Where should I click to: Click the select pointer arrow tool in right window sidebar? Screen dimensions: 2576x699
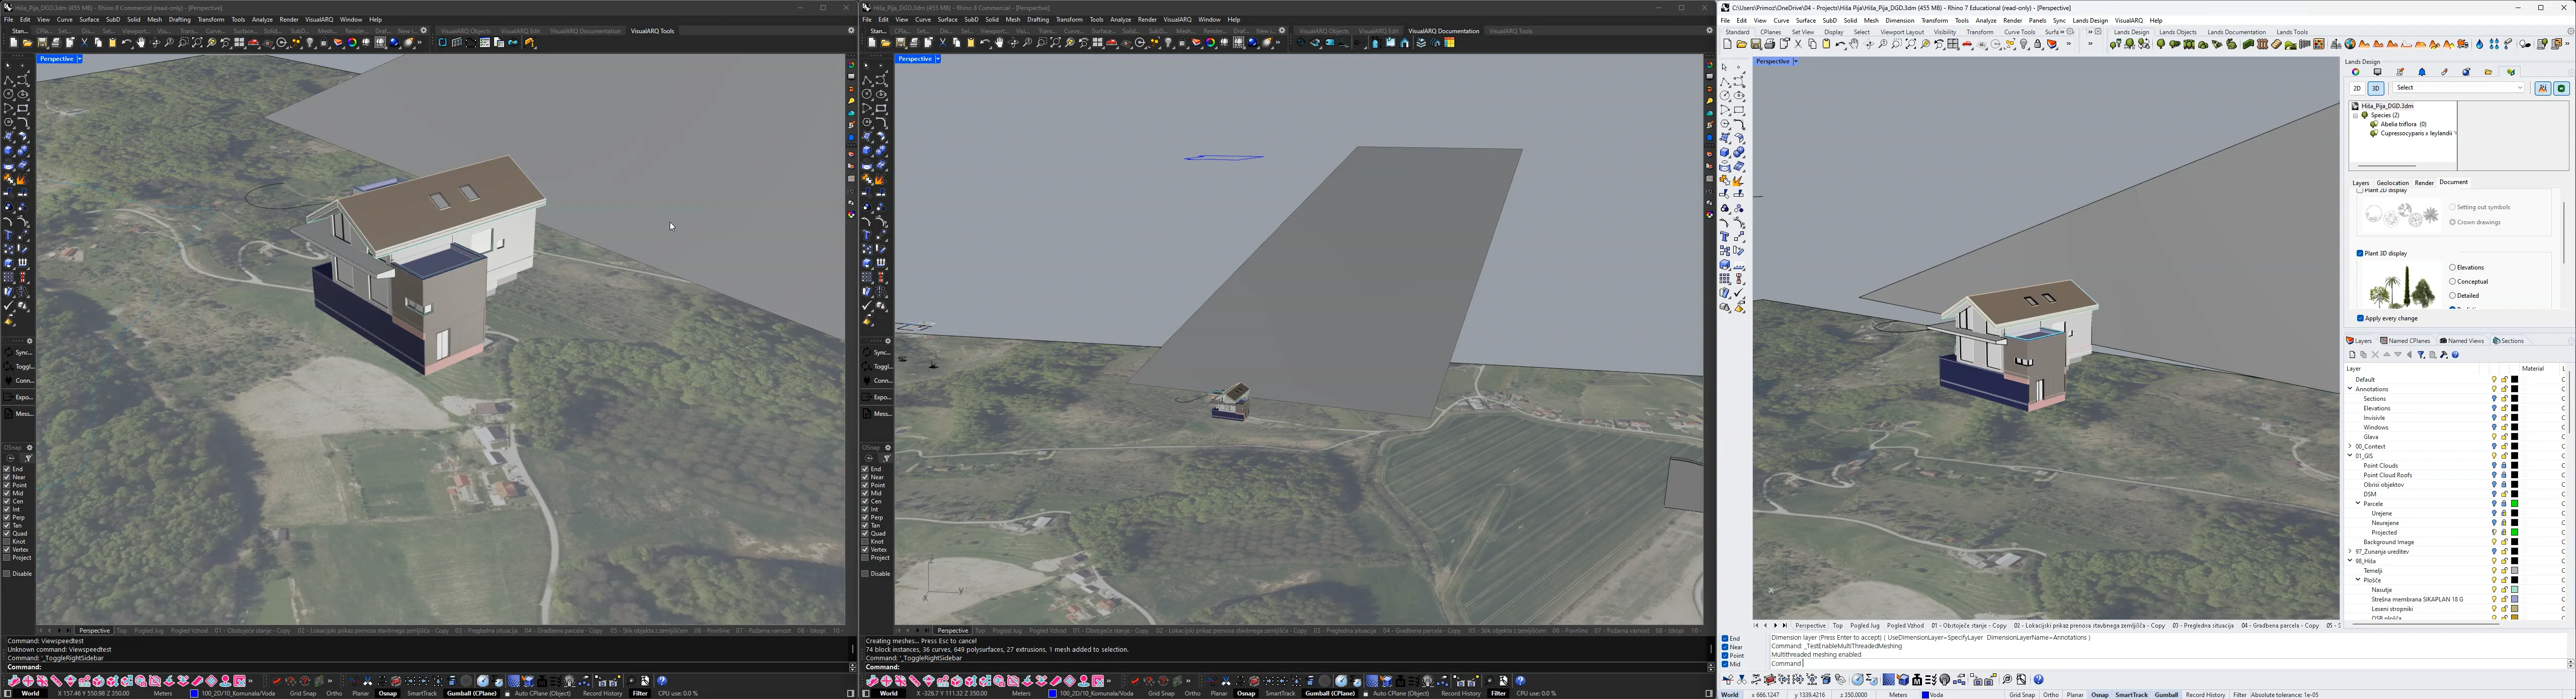[x=1725, y=67]
